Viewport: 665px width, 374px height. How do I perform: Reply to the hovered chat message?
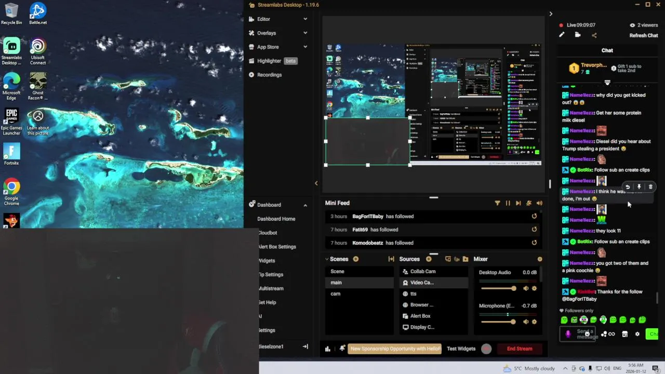click(x=628, y=187)
